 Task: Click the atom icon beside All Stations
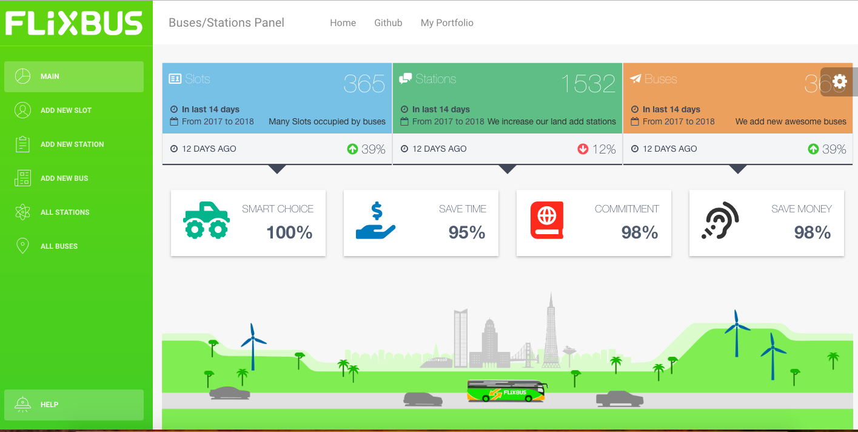(x=22, y=212)
